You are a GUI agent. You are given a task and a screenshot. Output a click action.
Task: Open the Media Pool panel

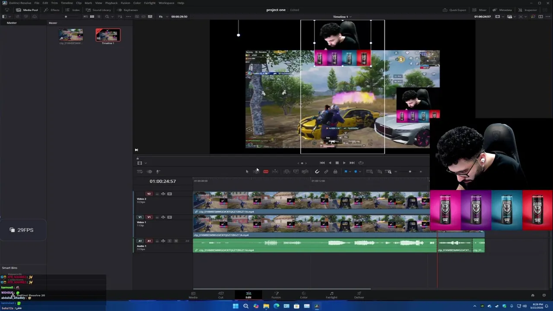coord(27,10)
